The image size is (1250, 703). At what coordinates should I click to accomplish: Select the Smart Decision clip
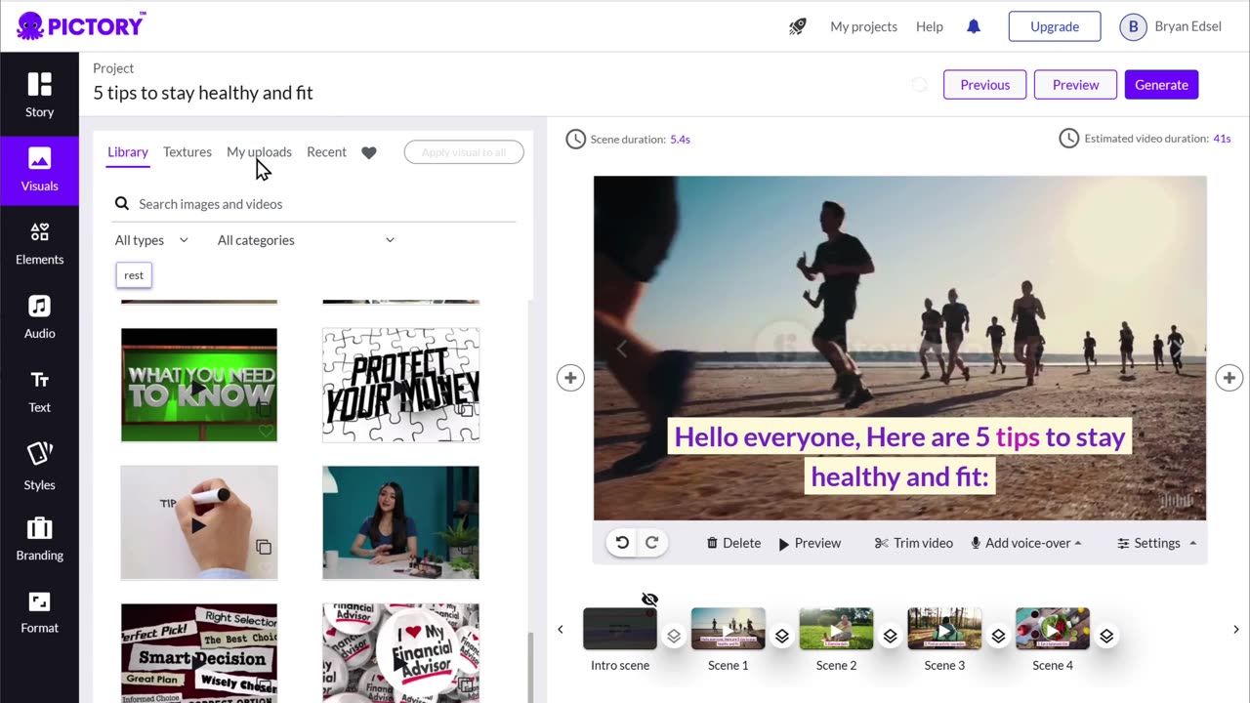pyautogui.click(x=199, y=652)
